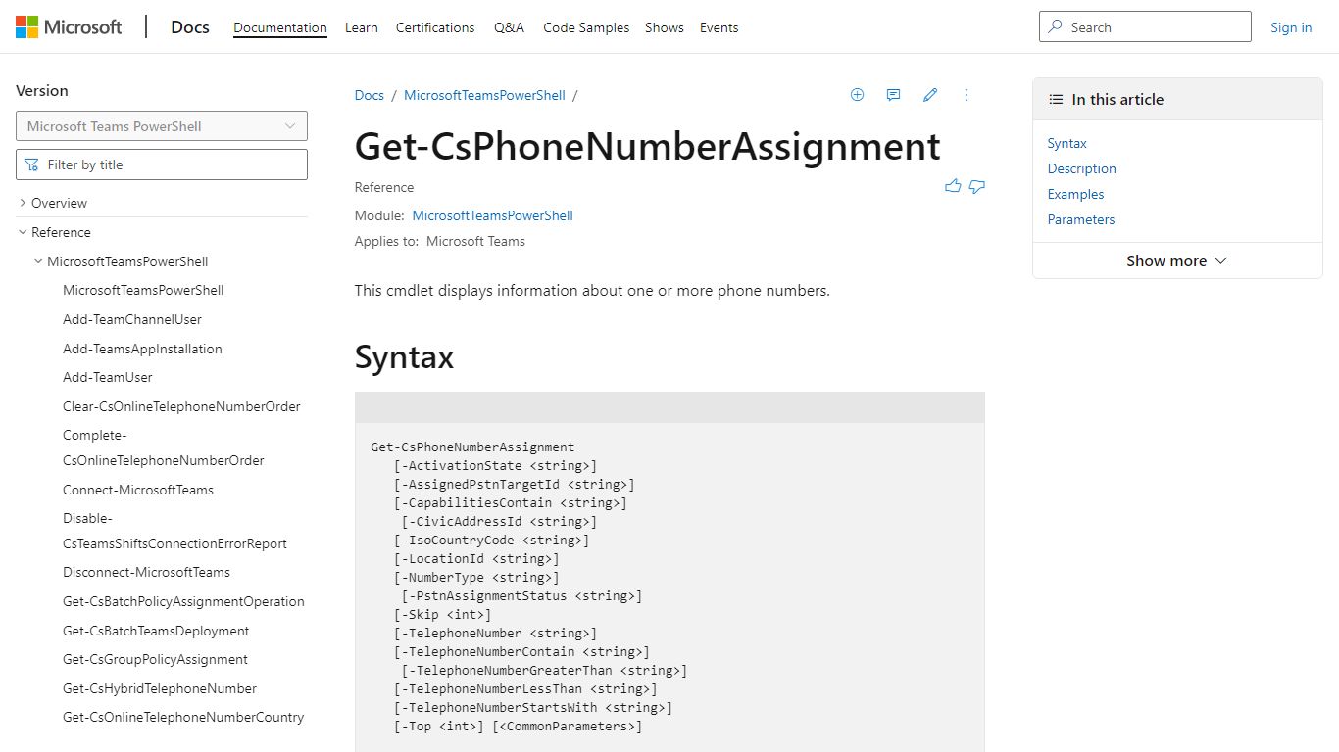Click the thumbs up rating icon
This screenshot has width=1339, height=752.
pos(953,186)
